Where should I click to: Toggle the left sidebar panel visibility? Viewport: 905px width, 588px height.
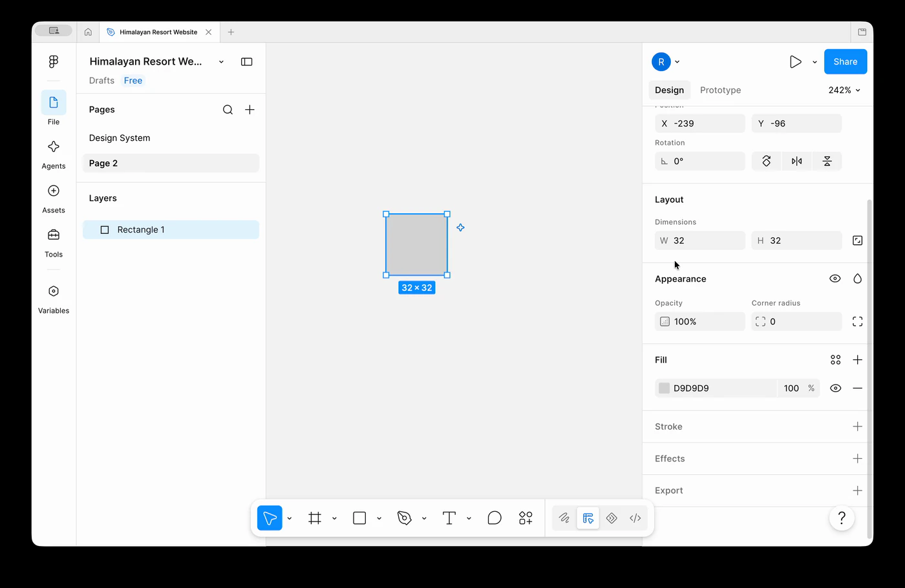(x=247, y=61)
